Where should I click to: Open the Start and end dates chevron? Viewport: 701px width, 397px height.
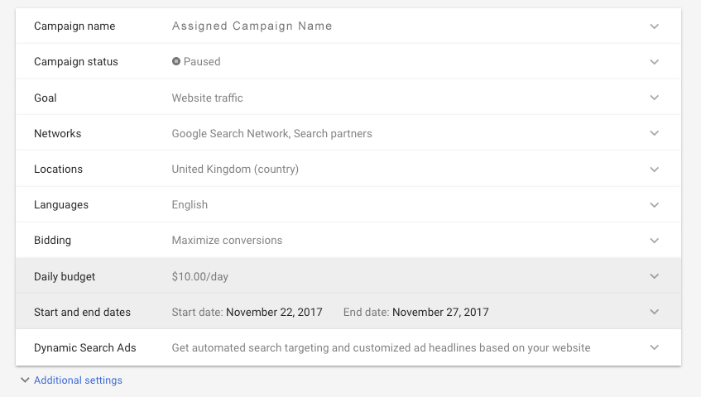(x=655, y=312)
